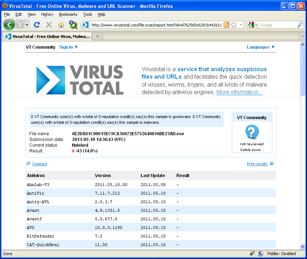The height and width of the screenshot is (259, 307).
Task: Follow the More information link
Action: 239,92
